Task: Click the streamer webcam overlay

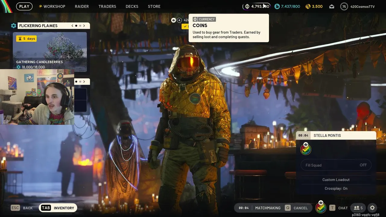Action: coord(37,97)
